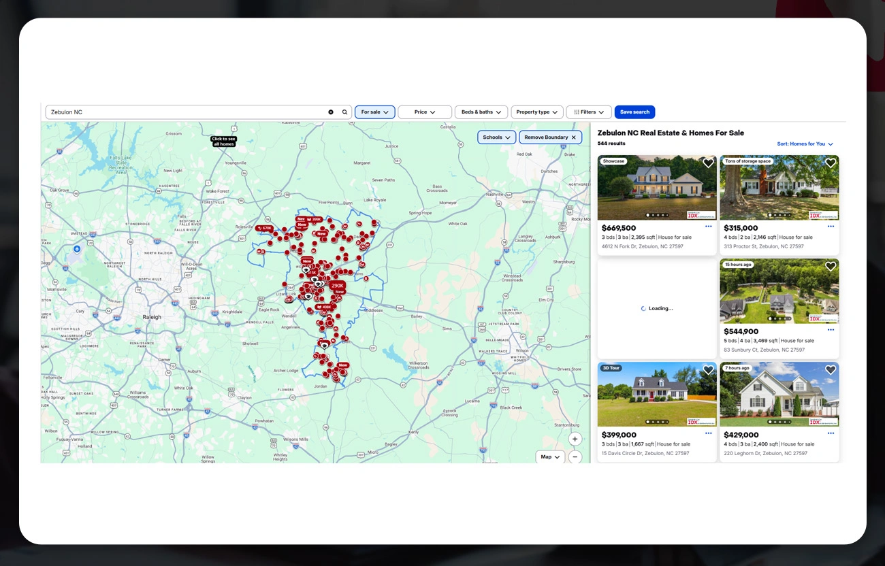Switch the map type using the Map selector
Image resolution: width=885 pixels, height=566 pixels.
(x=550, y=457)
